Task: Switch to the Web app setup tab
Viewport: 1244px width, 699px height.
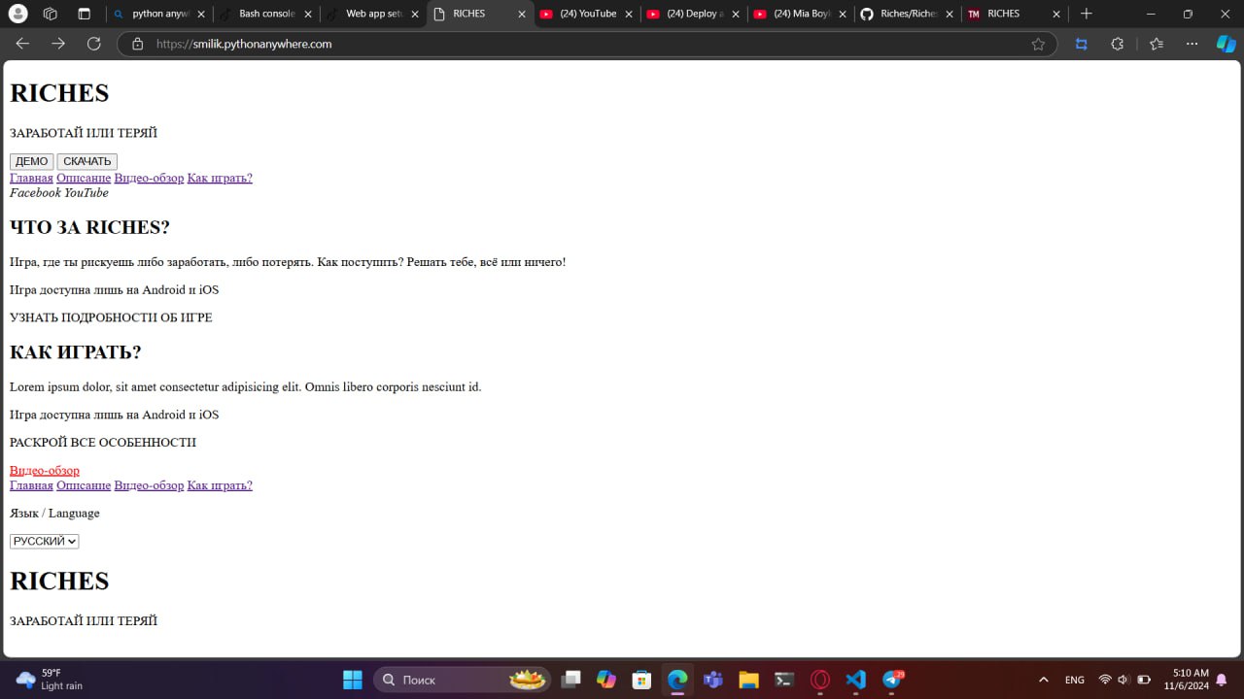Action: (x=372, y=14)
